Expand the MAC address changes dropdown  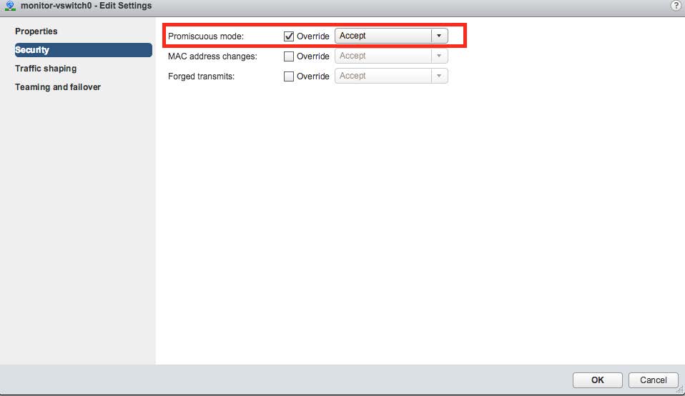point(439,56)
